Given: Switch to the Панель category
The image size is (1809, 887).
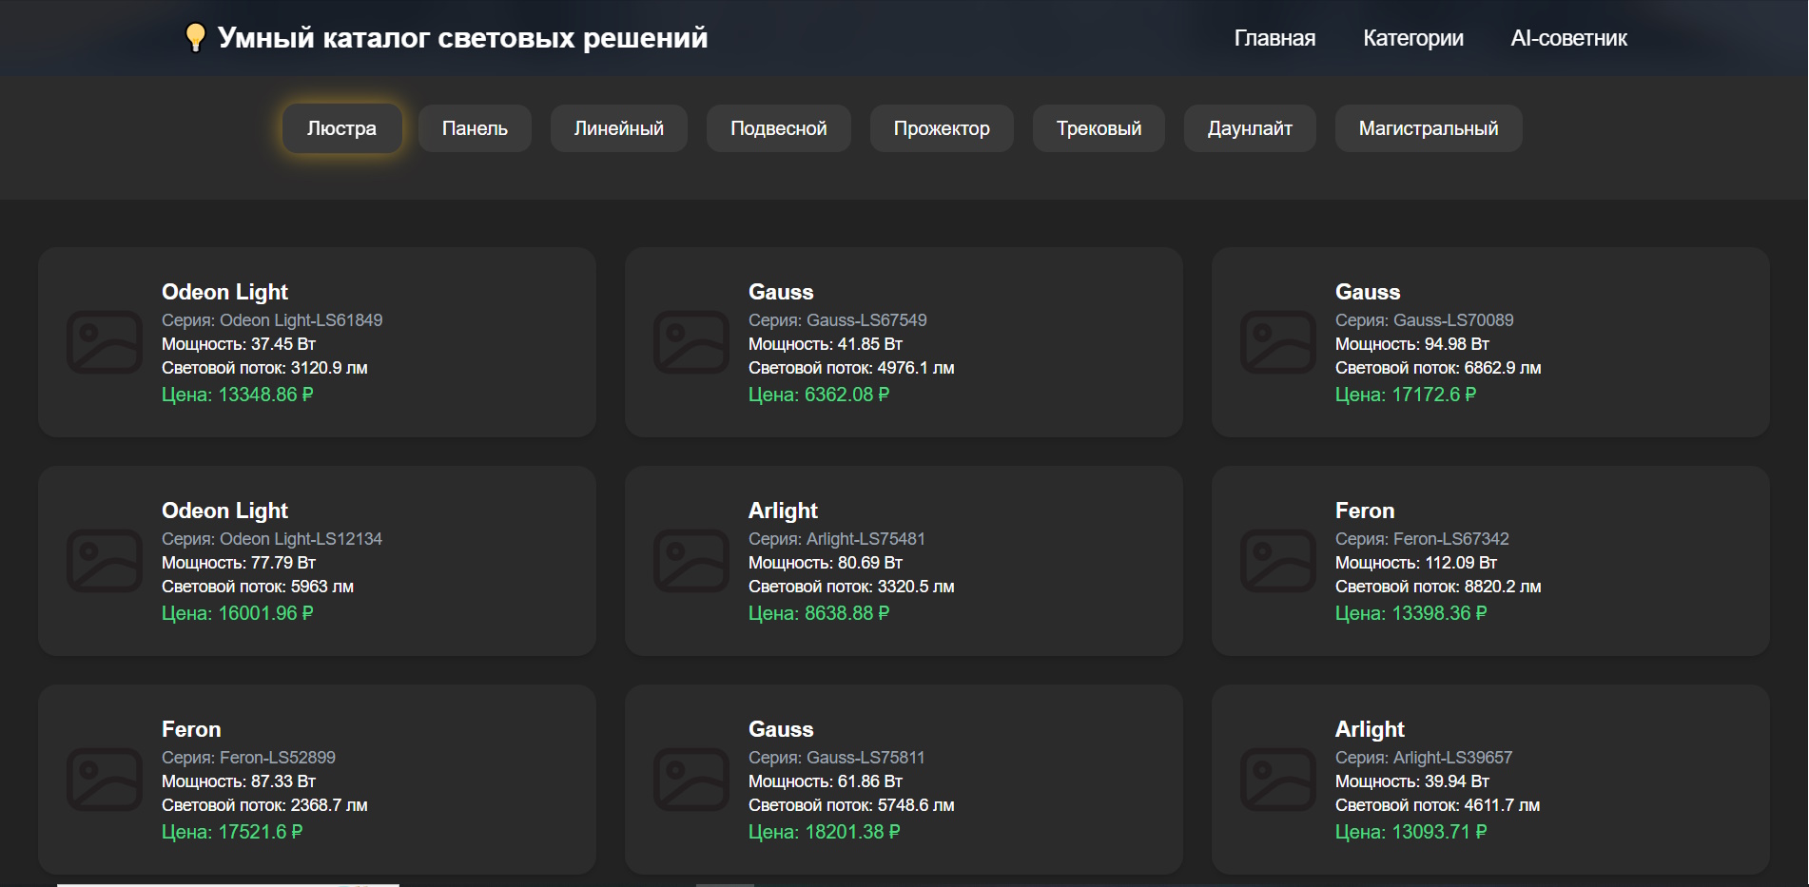Looking at the screenshot, I should (475, 128).
